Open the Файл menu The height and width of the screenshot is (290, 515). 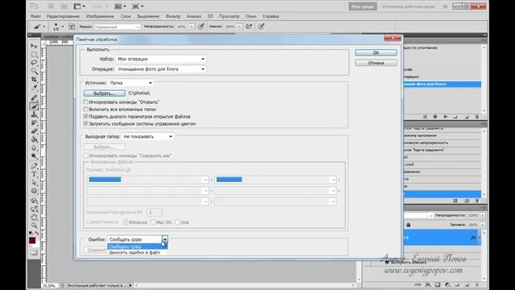(35, 16)
